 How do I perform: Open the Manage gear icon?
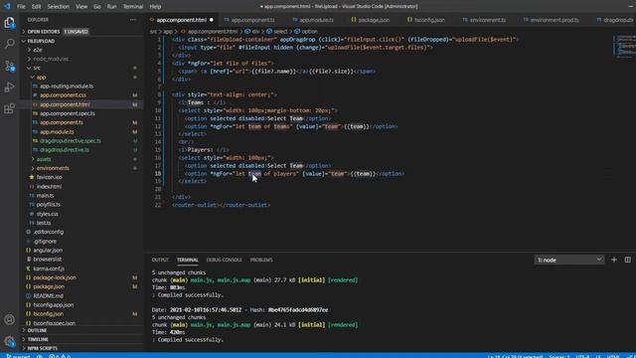coord(9,341)
